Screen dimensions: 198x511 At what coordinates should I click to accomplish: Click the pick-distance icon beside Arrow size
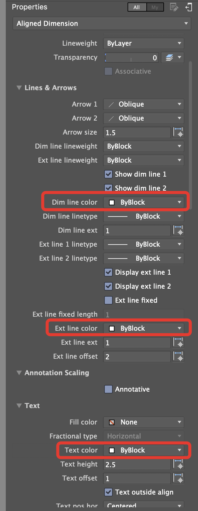coord(179,132)
